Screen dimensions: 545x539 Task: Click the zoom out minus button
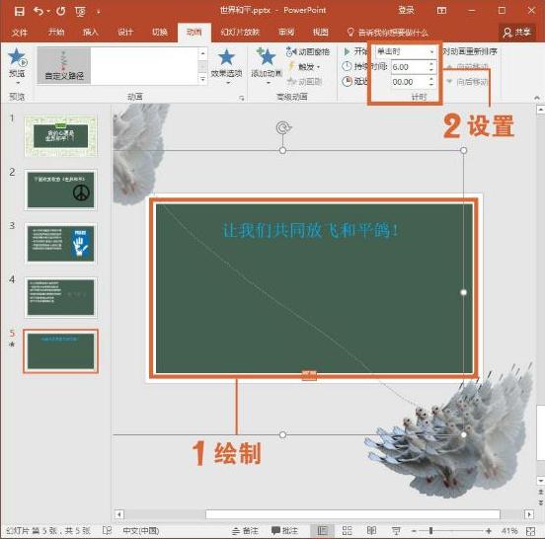(414, 531)
